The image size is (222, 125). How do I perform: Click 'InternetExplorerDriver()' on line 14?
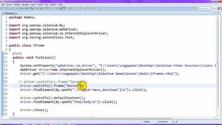tap(82, 70)
